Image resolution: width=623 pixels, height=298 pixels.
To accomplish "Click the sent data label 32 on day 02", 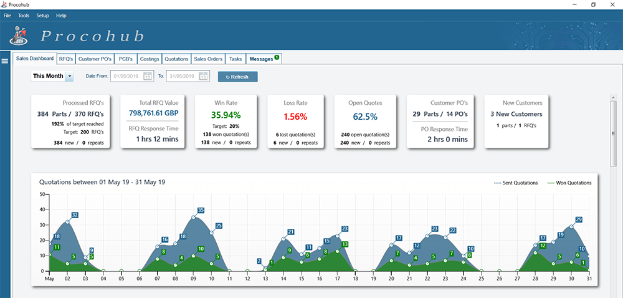I will 75,215.
